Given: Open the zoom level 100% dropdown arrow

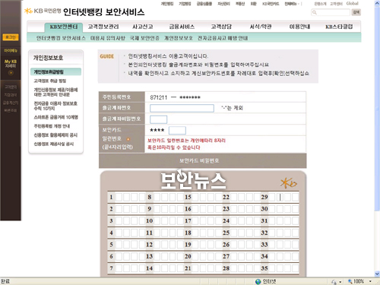Looking at the screenshot, I should (x=370, y=281).
